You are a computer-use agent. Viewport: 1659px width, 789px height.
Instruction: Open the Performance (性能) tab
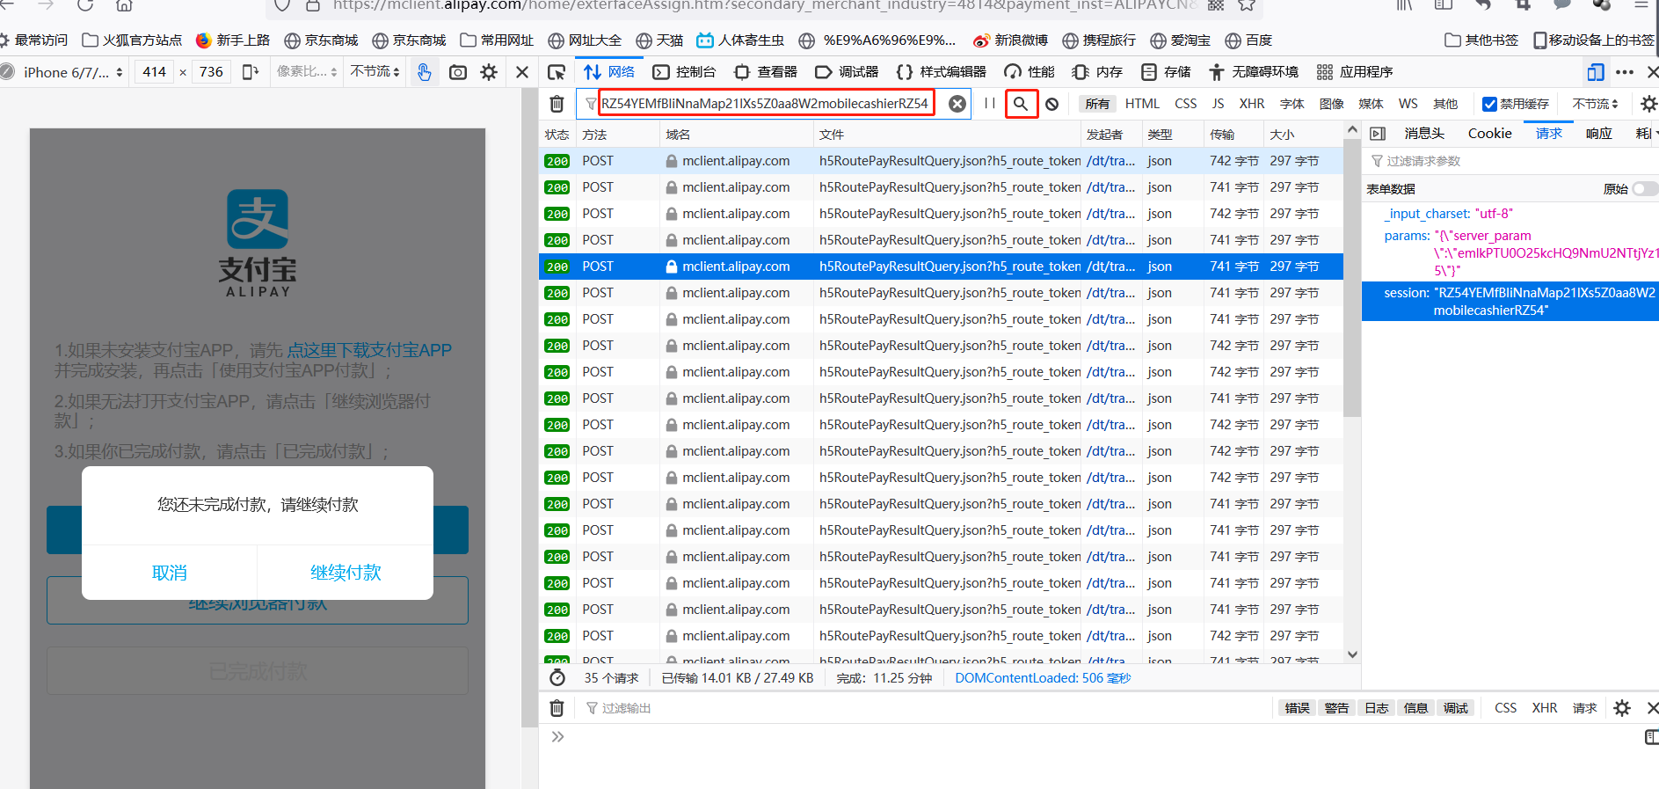coord(1030,72)
